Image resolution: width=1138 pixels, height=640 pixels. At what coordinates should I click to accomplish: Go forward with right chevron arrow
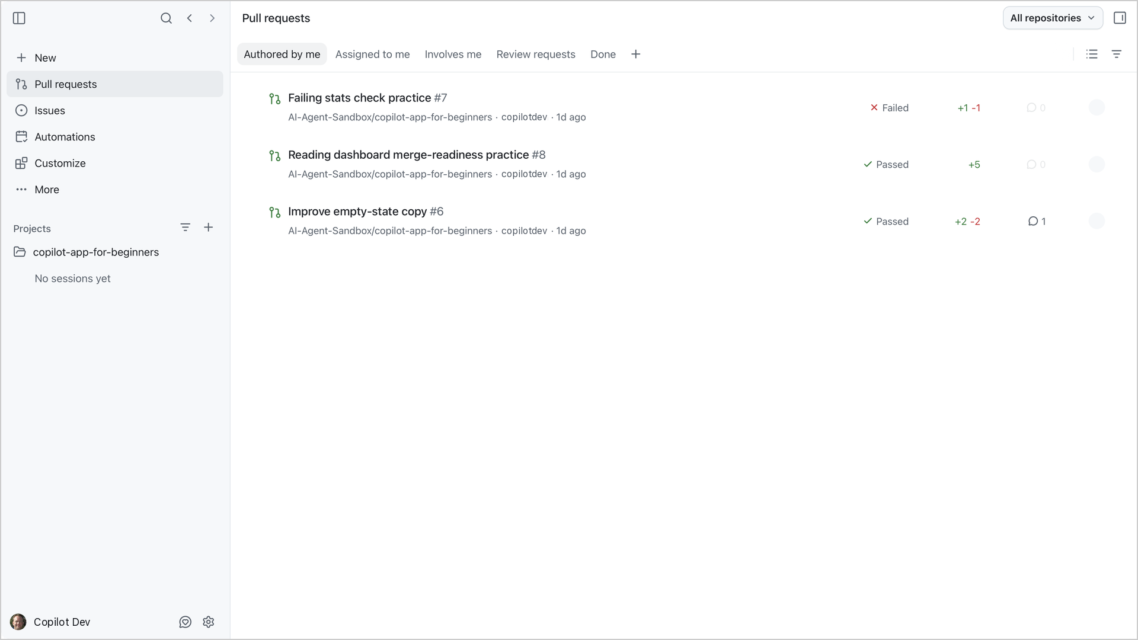(212, 18)
